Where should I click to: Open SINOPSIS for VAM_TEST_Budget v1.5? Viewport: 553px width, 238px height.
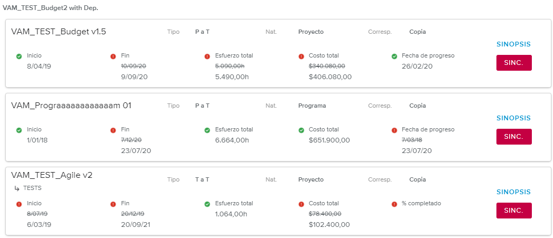pos(513,44)
